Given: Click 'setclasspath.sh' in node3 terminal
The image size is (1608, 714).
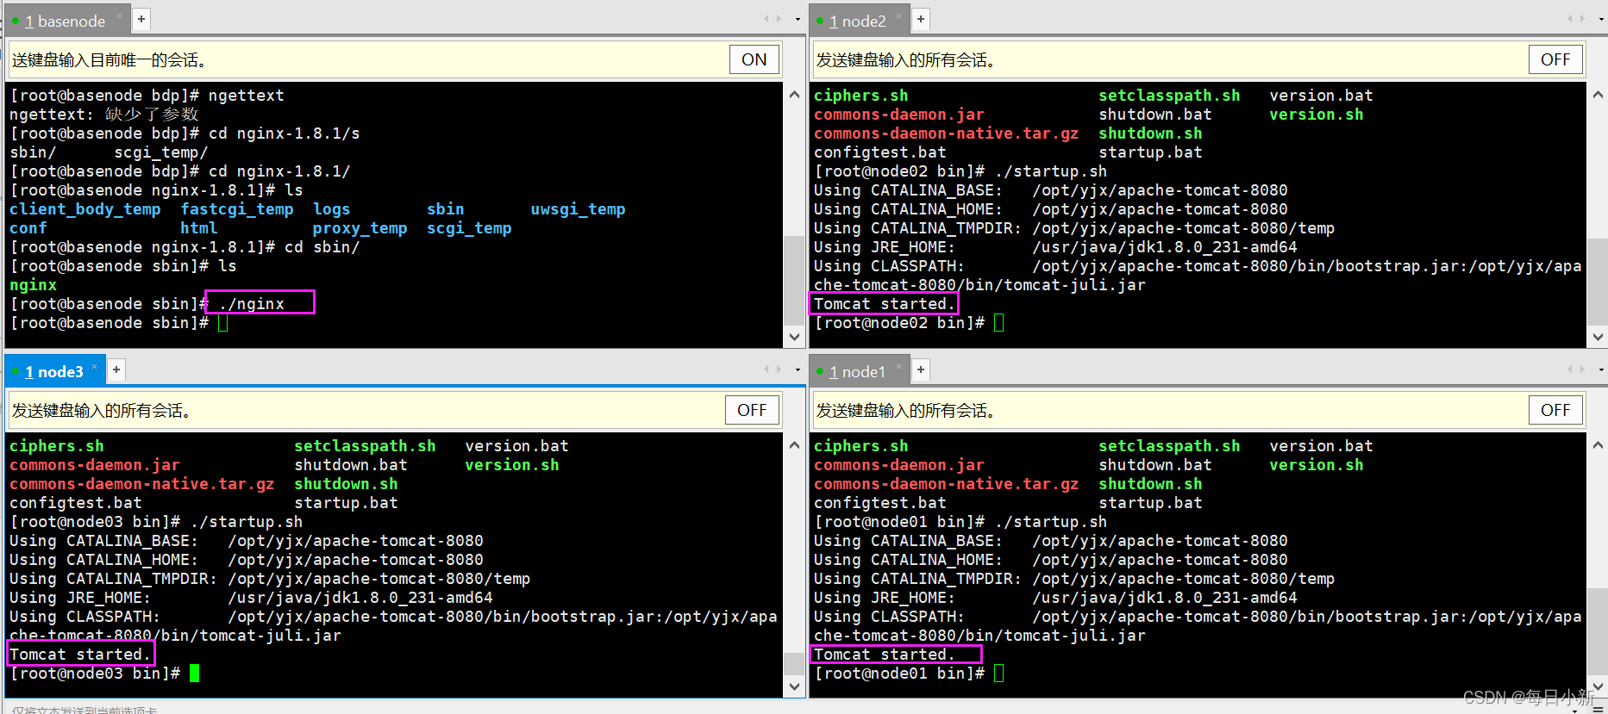Looking at the screenshot, I should click(x=365, y=446).
